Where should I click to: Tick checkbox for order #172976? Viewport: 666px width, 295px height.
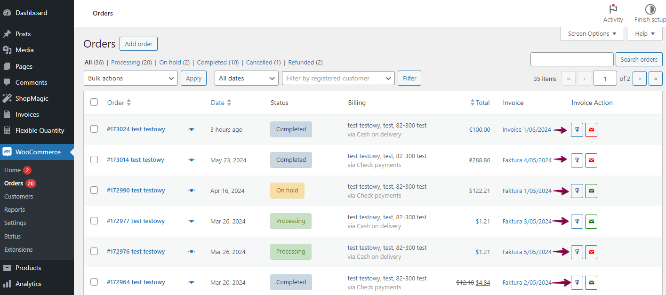[94, 252]
